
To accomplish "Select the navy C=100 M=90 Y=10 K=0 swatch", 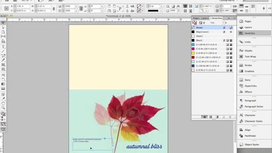I will (x=212, y=66).
